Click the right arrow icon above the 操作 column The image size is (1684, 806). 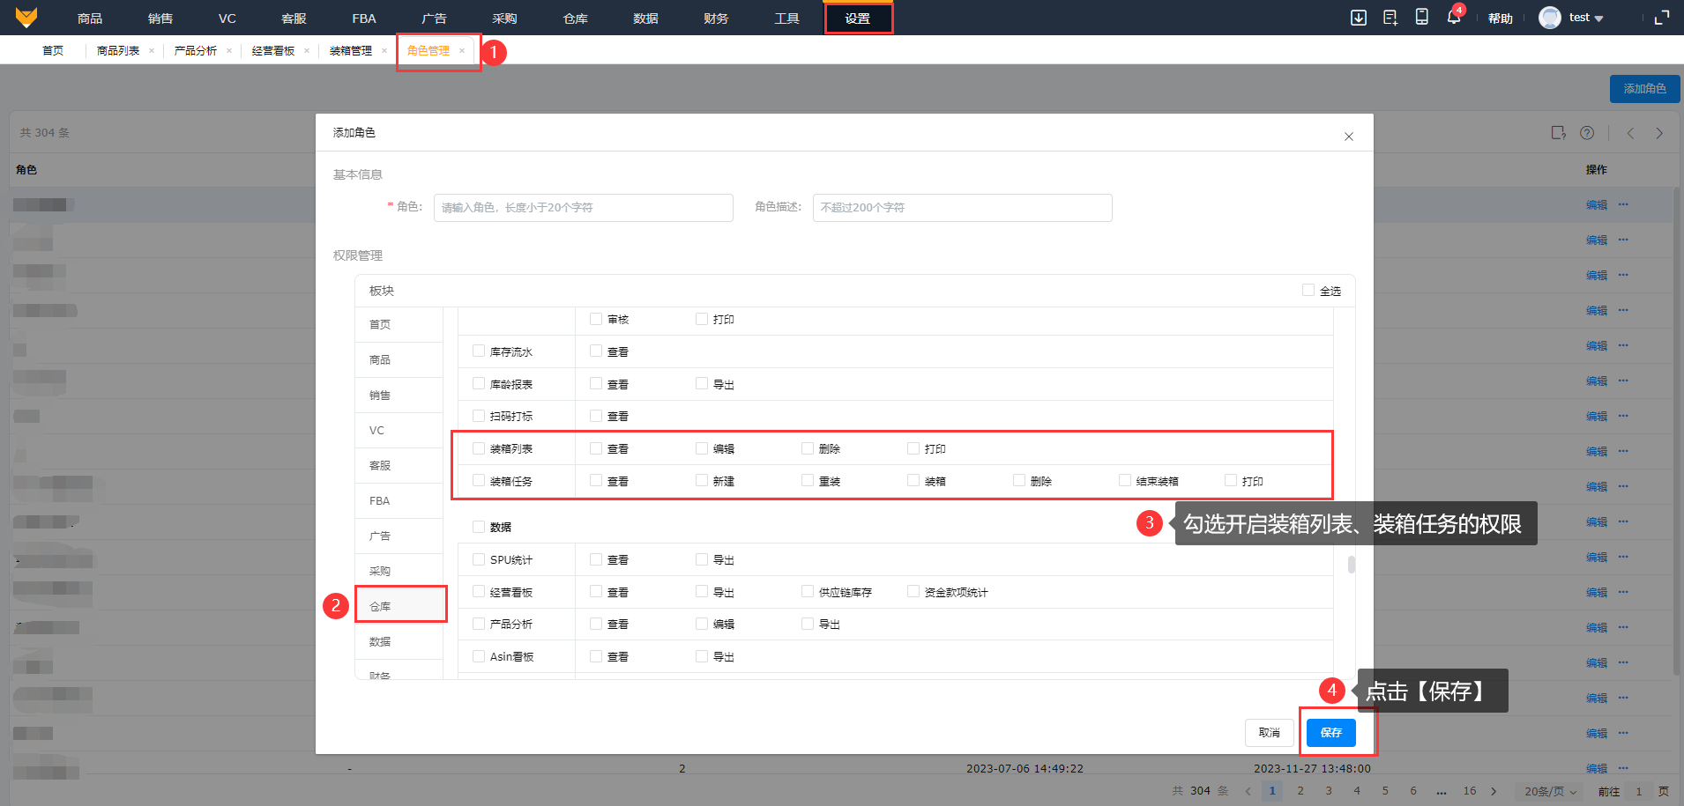1659,133
